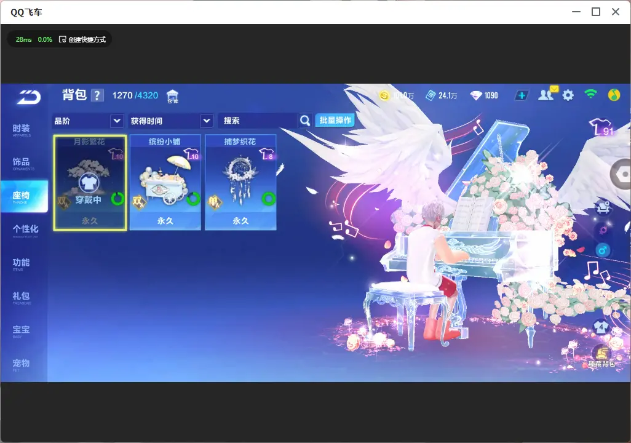Click the blue male symbol icon

[x=603, y=250]
